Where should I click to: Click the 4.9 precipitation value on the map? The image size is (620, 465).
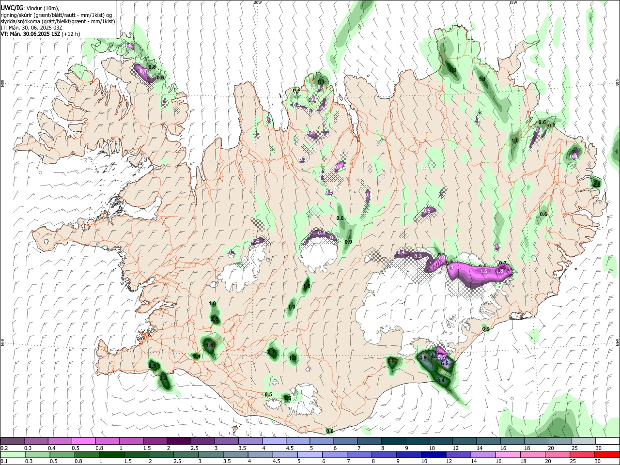coord(422,358)
